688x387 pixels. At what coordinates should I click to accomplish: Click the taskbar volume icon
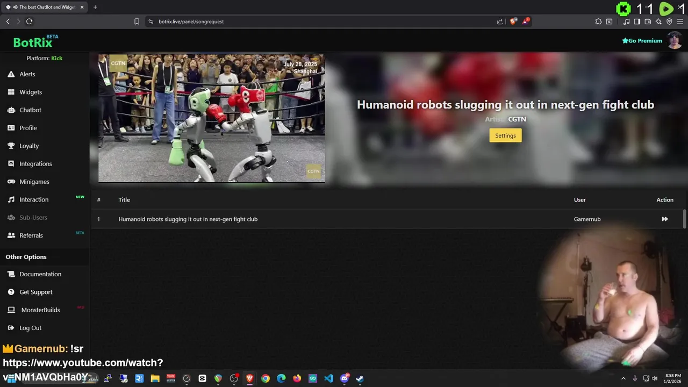[x=655, y=378]
